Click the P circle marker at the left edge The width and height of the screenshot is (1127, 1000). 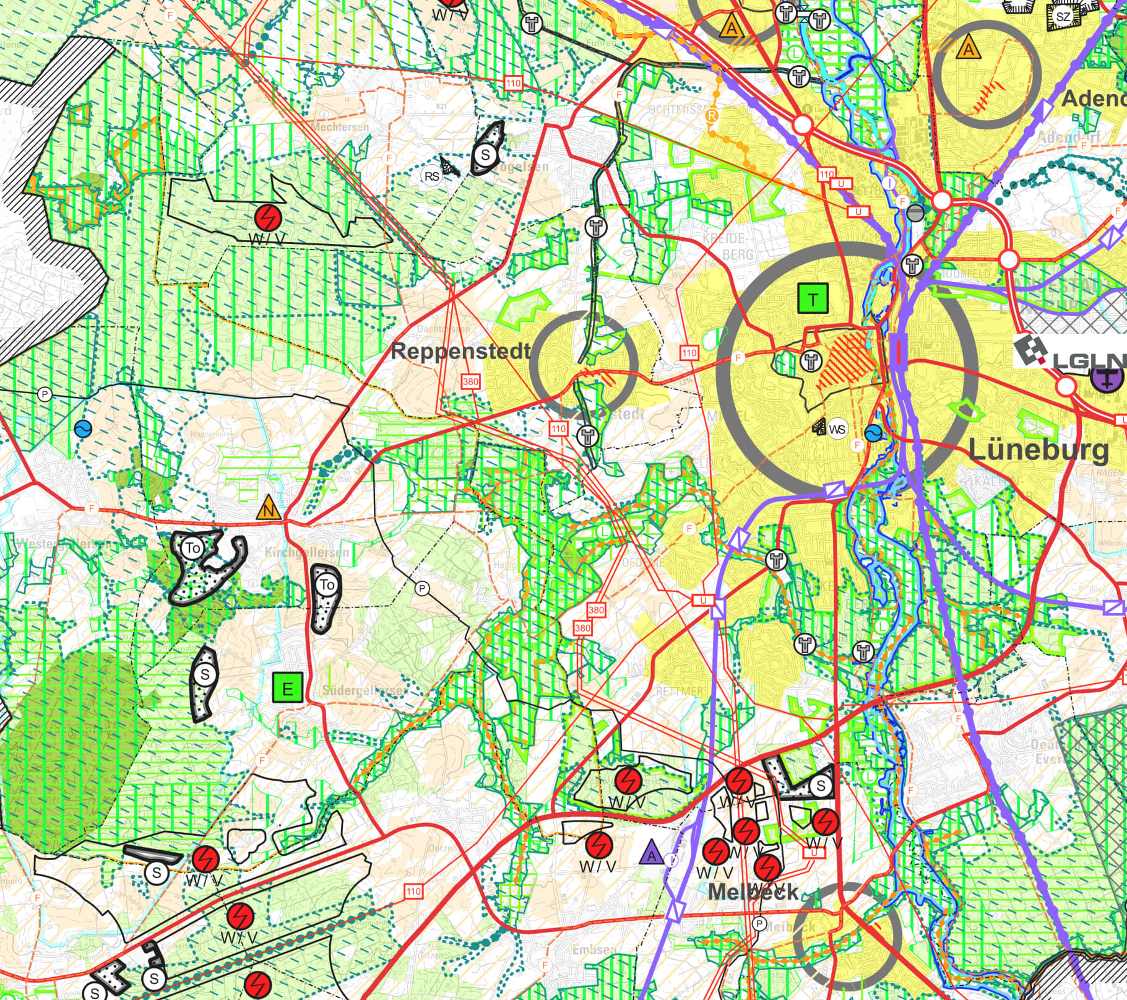44,394
